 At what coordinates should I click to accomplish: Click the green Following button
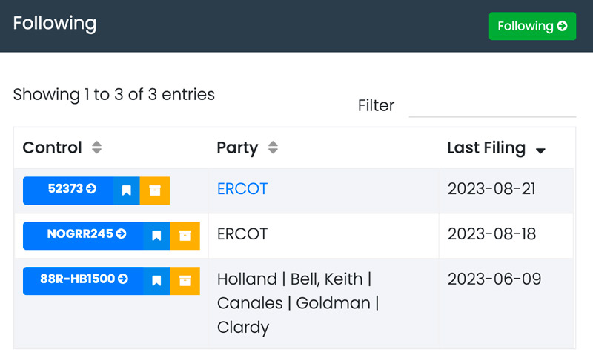point(532,26)
